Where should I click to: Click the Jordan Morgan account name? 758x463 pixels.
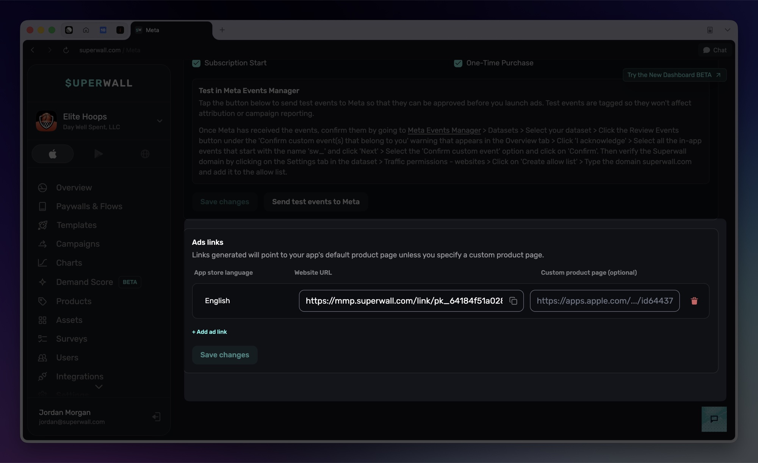pos(65,413)
